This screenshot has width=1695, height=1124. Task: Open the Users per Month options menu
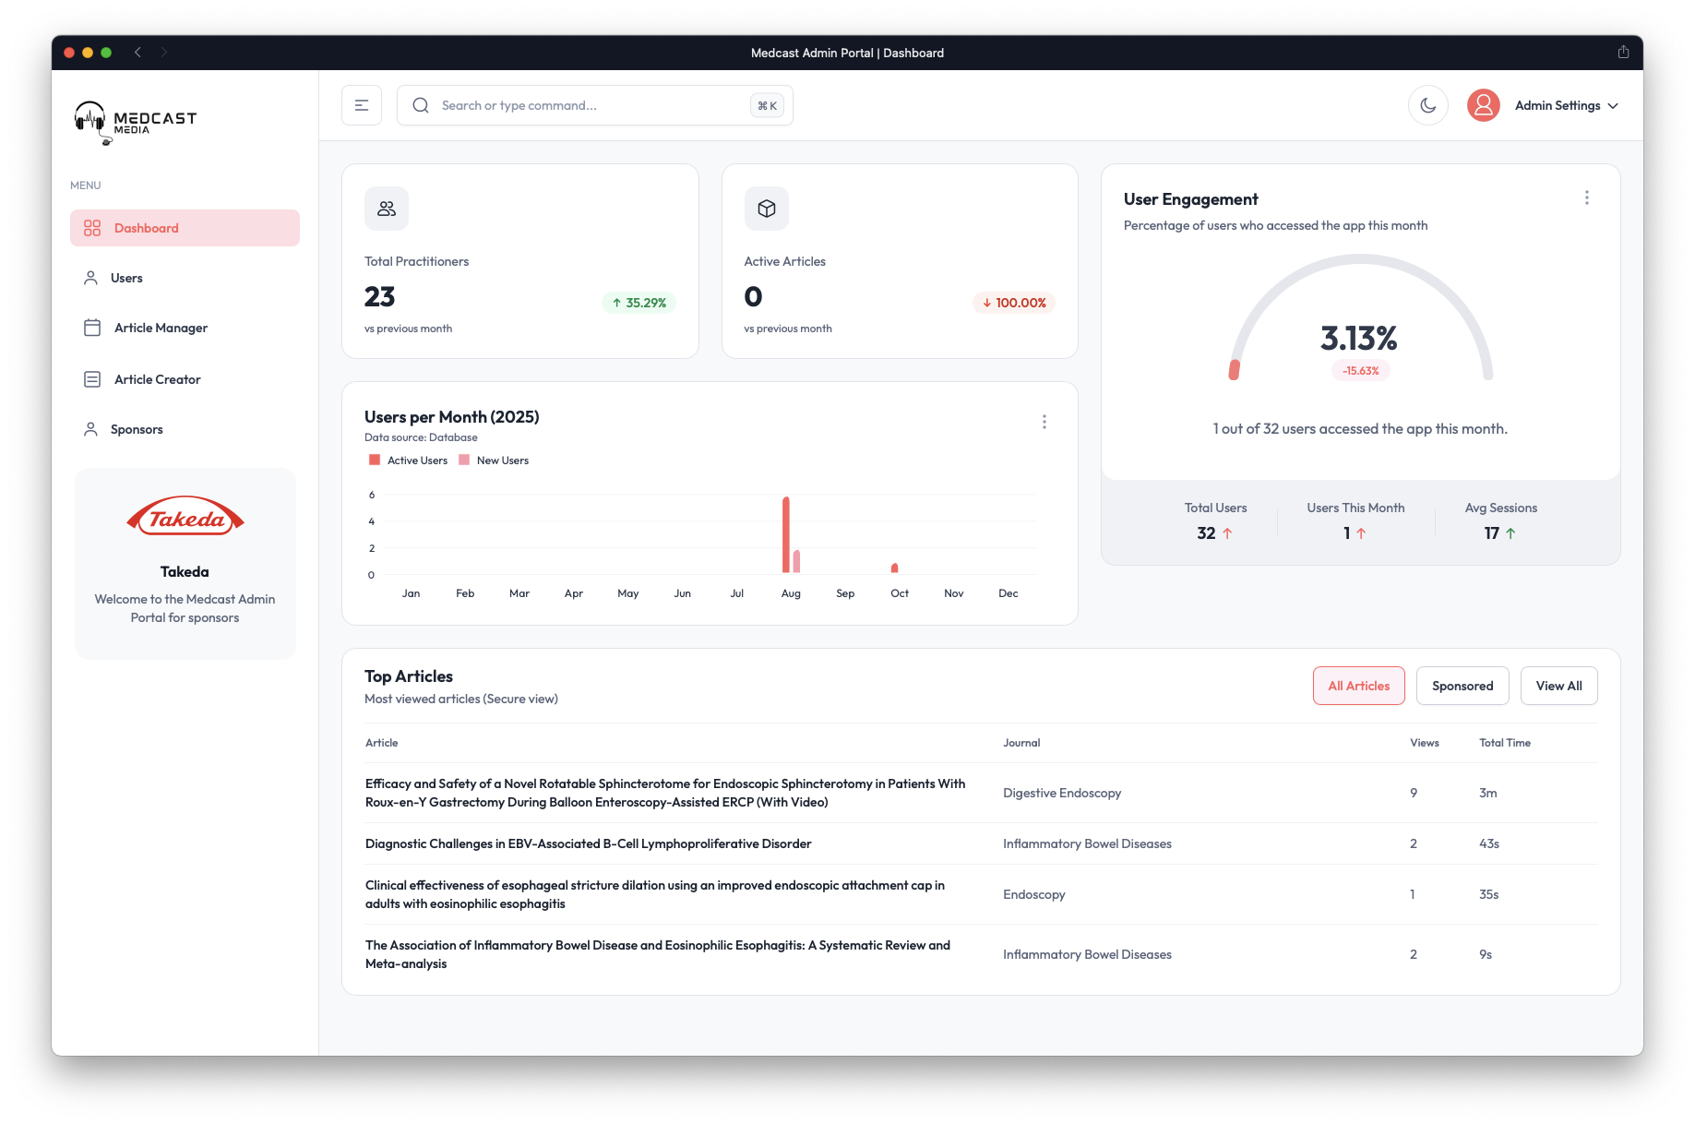(x=1044, y=422)
